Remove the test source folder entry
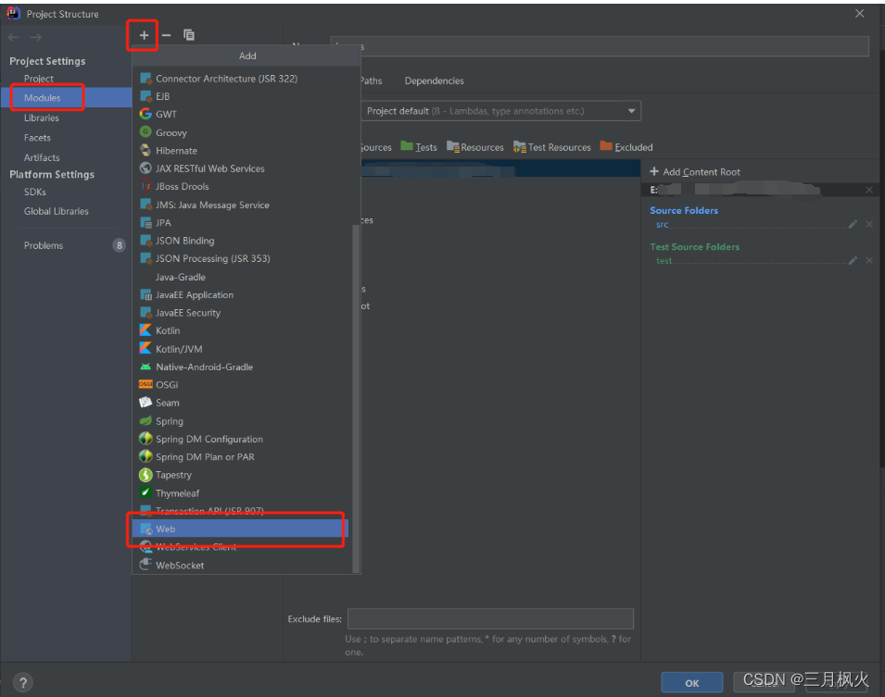The width and height of the screenshot is (885, 697). point(869,261)
